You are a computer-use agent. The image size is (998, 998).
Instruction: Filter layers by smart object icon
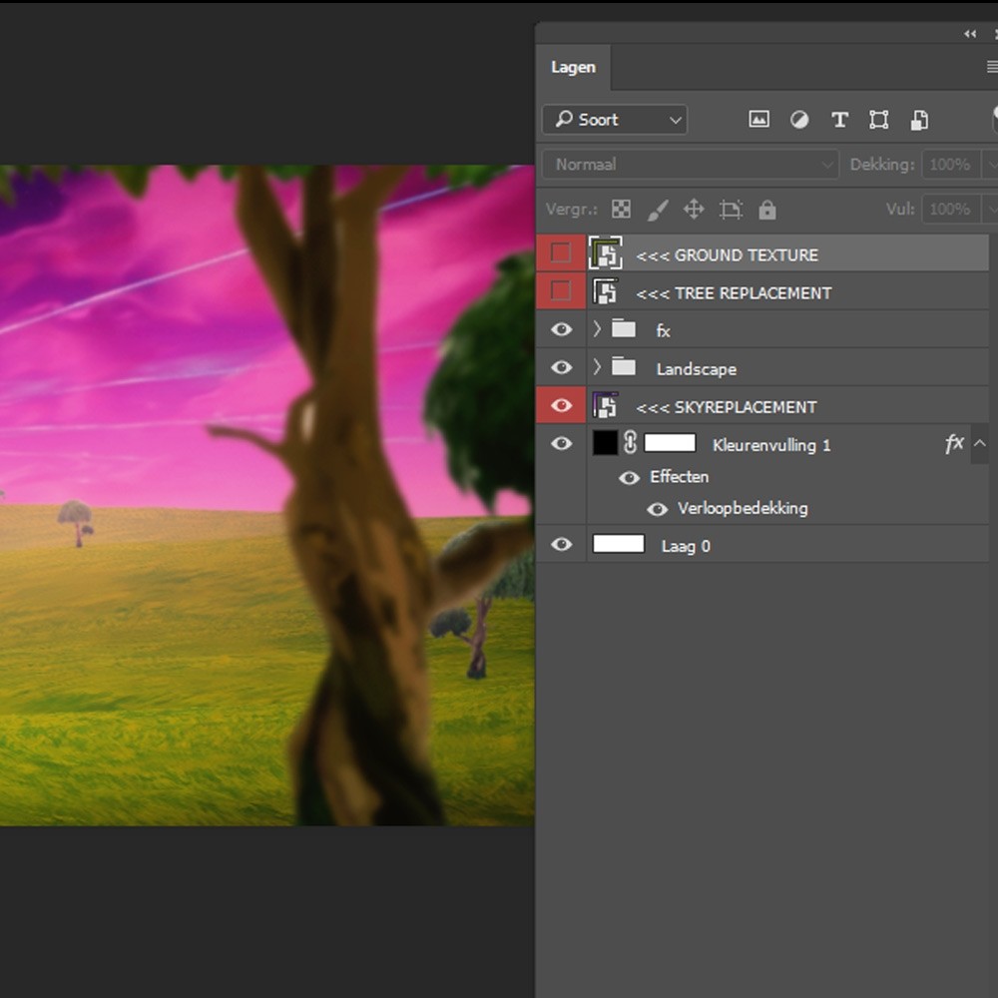(919, 120)
